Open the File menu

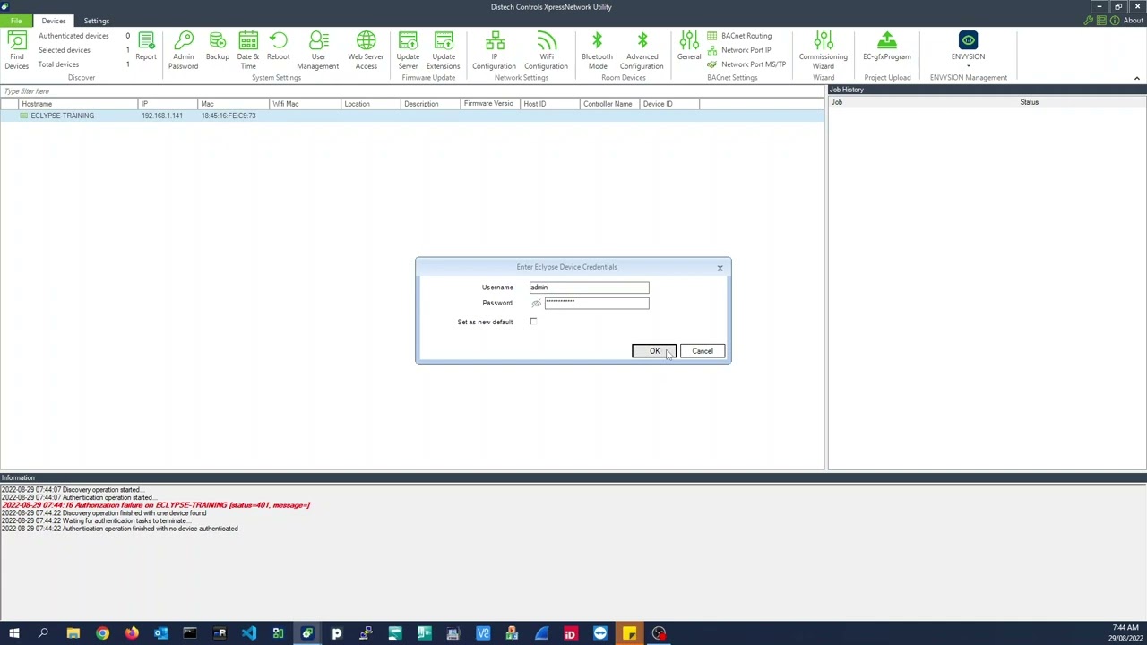(16, 21)
